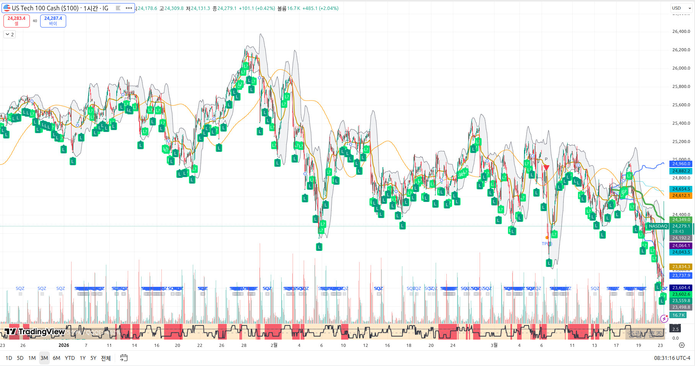695x366 pixels.
Task: Click the red Sell button 24,283.4
Action: coord(16,21)
